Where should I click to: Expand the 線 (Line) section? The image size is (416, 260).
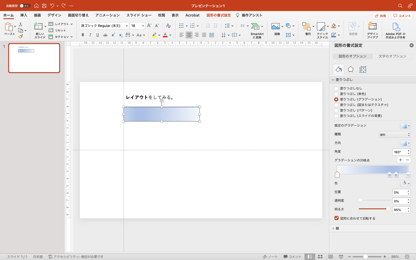[x=337, y=228]
